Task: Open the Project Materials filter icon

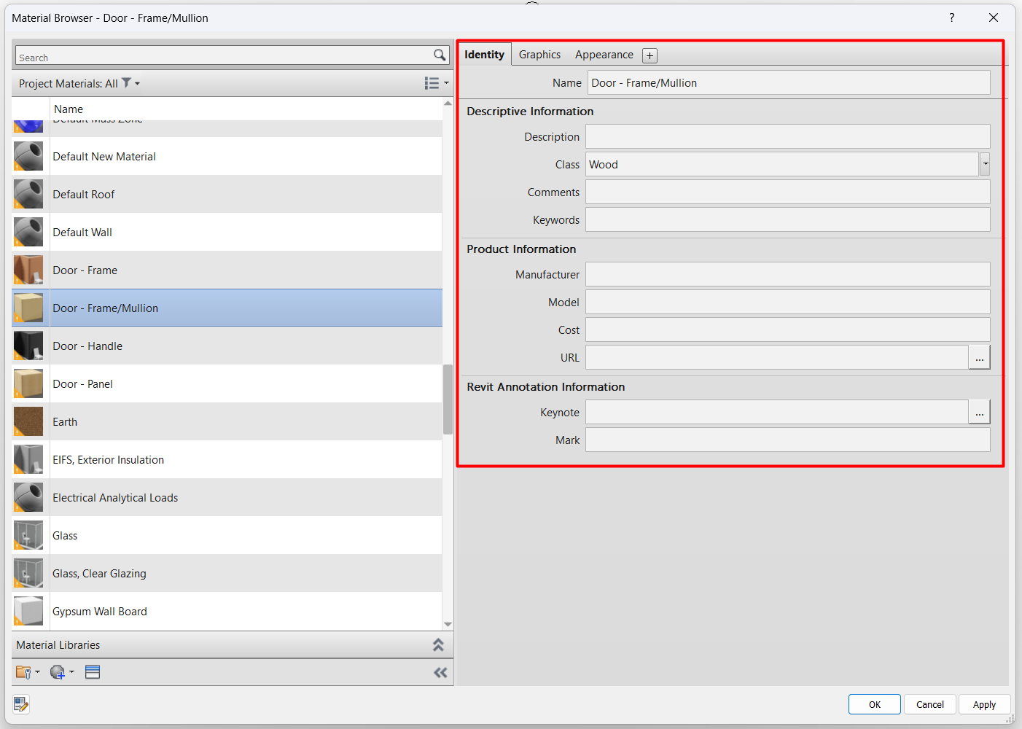Action: point(127,83)
